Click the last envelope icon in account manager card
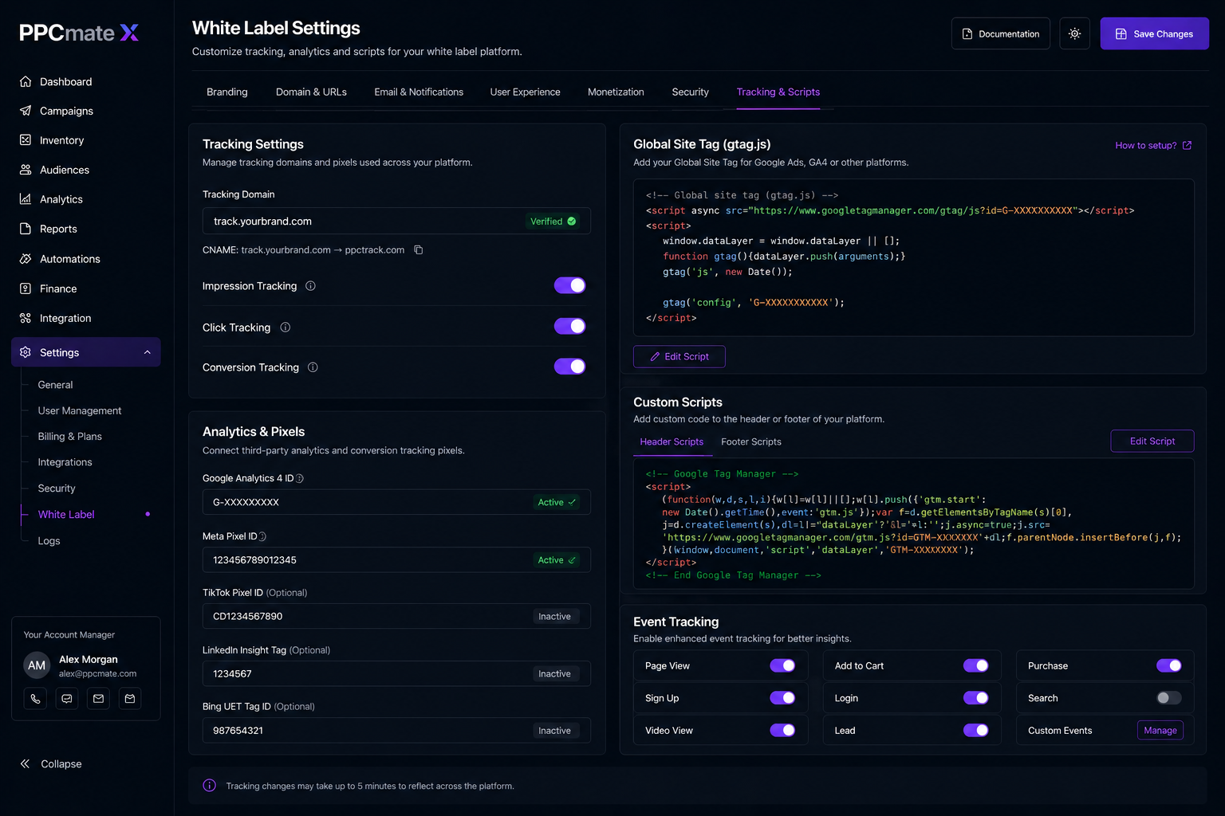The height and width of the screenshot is (816, 1225). pos(130,699)
